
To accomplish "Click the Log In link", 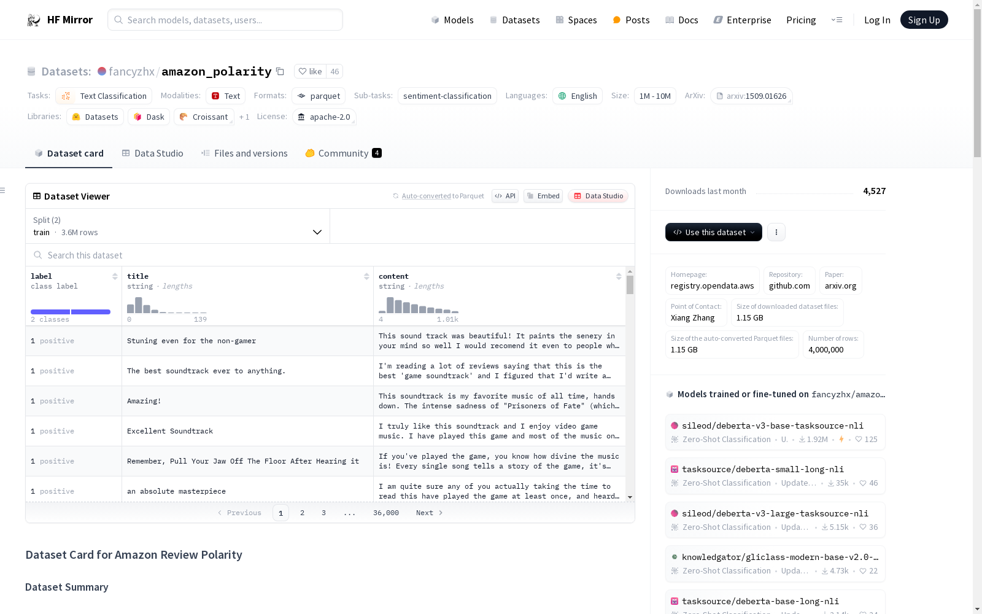I will click(x=877, y=20).
